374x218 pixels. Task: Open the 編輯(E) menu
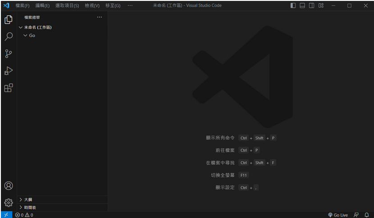(42, 5)
